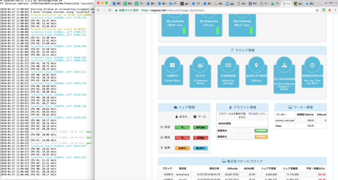Click the spinner icon beside ラウンド情報
This screenshot has width=338, height=180.
click(x=232, y=50)
